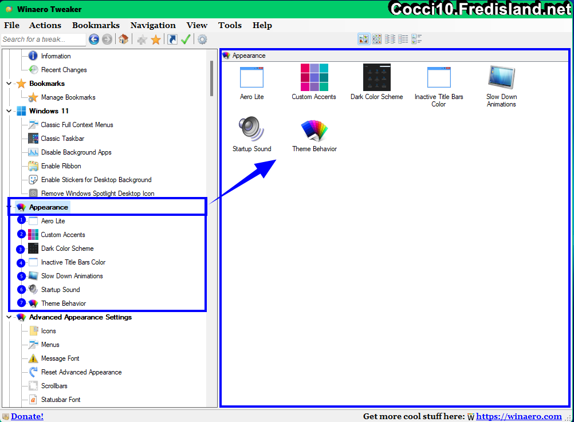Click the export shortcut arrow toolbar icon
The width and height of the screenshot is (574, 422).
pyautogui.click(x=172, y=39)
